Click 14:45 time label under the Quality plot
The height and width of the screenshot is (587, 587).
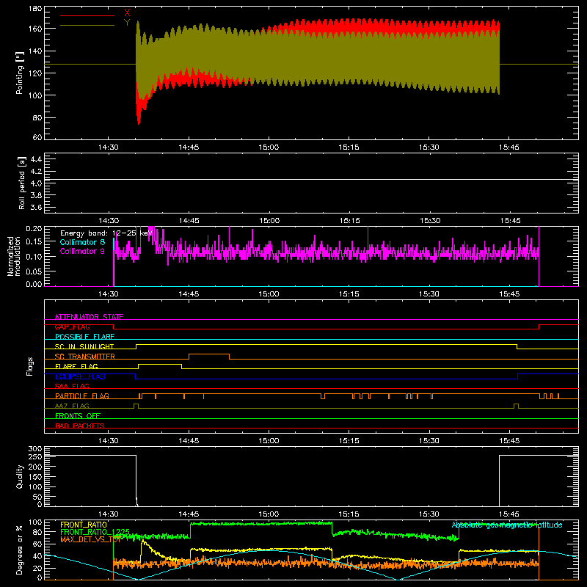click(x=189, y=514)
